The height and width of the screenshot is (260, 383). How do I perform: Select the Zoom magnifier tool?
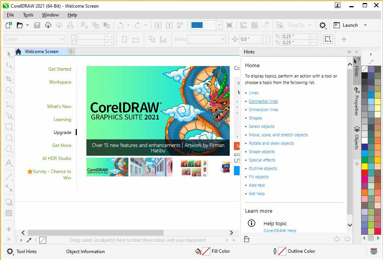(9, 90)
